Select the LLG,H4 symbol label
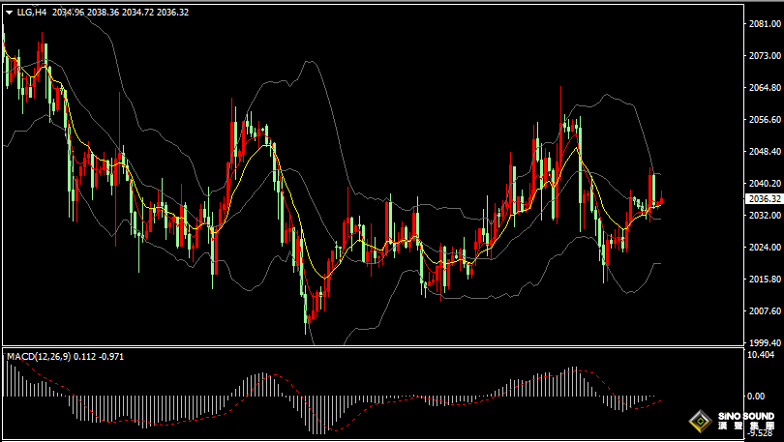Screen dimensions: 784x442 point(33,13)
